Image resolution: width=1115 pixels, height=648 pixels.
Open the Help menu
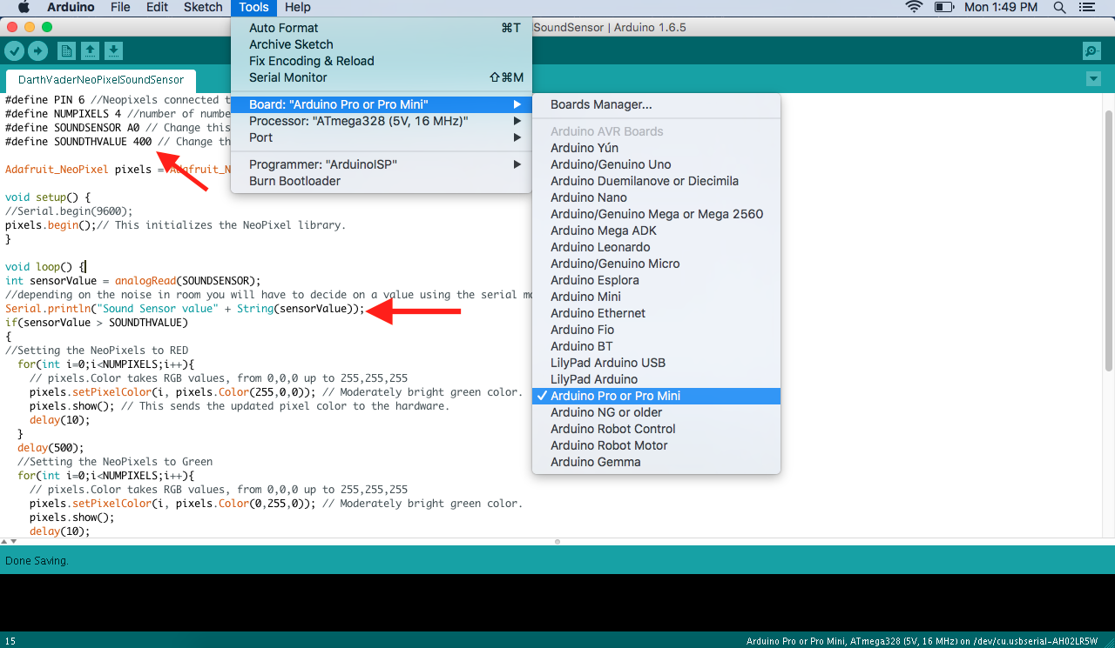298,7
